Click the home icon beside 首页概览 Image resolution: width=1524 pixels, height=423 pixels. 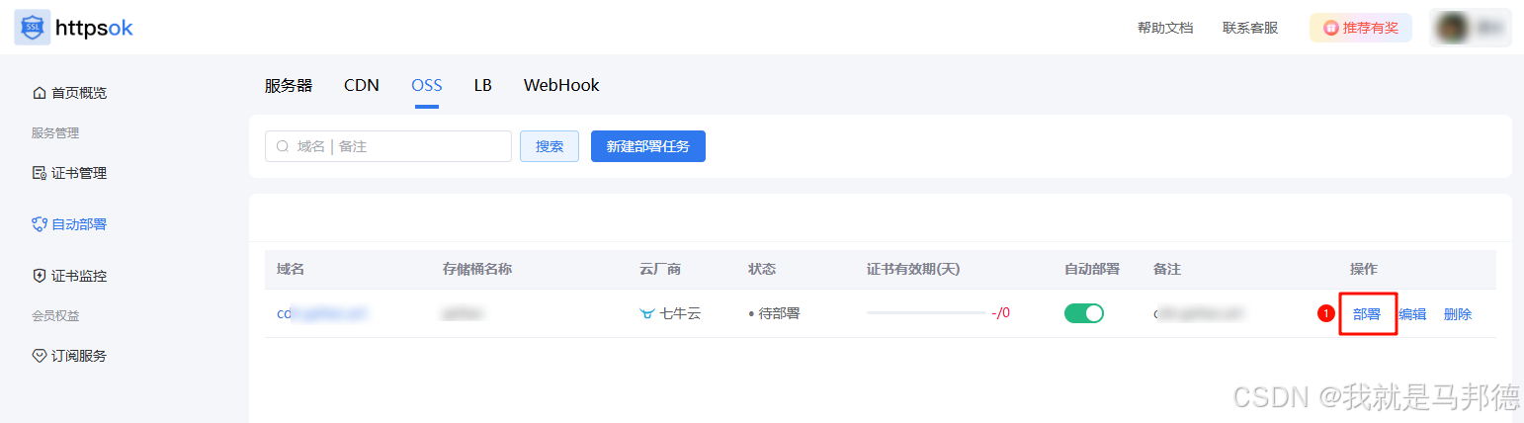[40, 93]
